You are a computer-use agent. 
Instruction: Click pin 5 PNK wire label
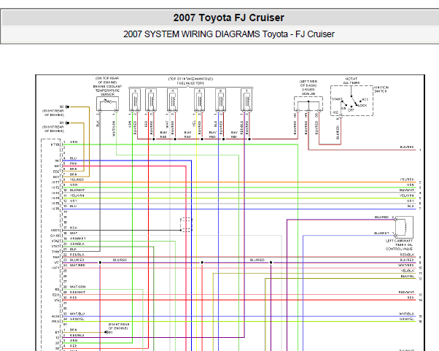pyautogui.click(x=74, y=163)
